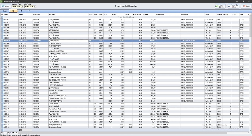Image resolution: width=252 pixels, height=136 pixels.
Task: Go to first record navigator button
Action: [x=2, y=133]
